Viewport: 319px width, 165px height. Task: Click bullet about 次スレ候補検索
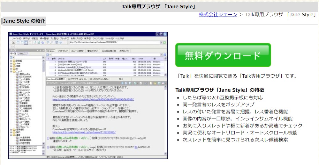pos(235,140)
